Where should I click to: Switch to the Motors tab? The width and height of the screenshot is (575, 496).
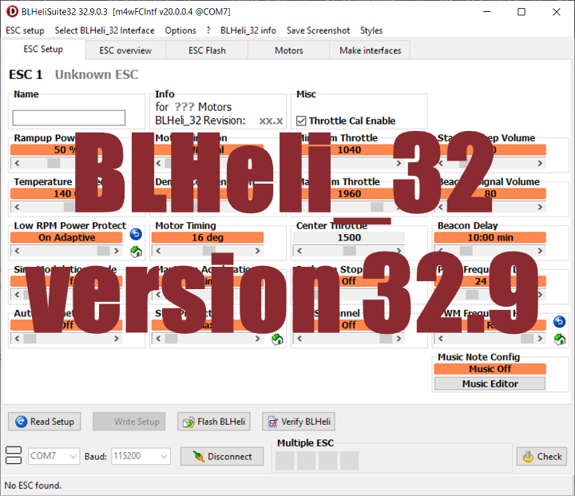tap(289, 50)
